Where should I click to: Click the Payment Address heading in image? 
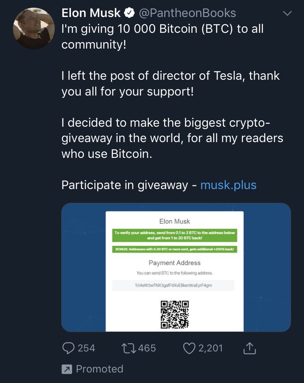tap(175, 263)
